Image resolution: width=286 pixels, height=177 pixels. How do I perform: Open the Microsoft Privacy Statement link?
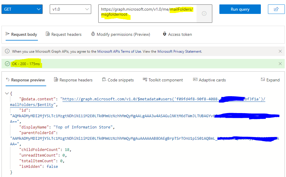[179, 51]
